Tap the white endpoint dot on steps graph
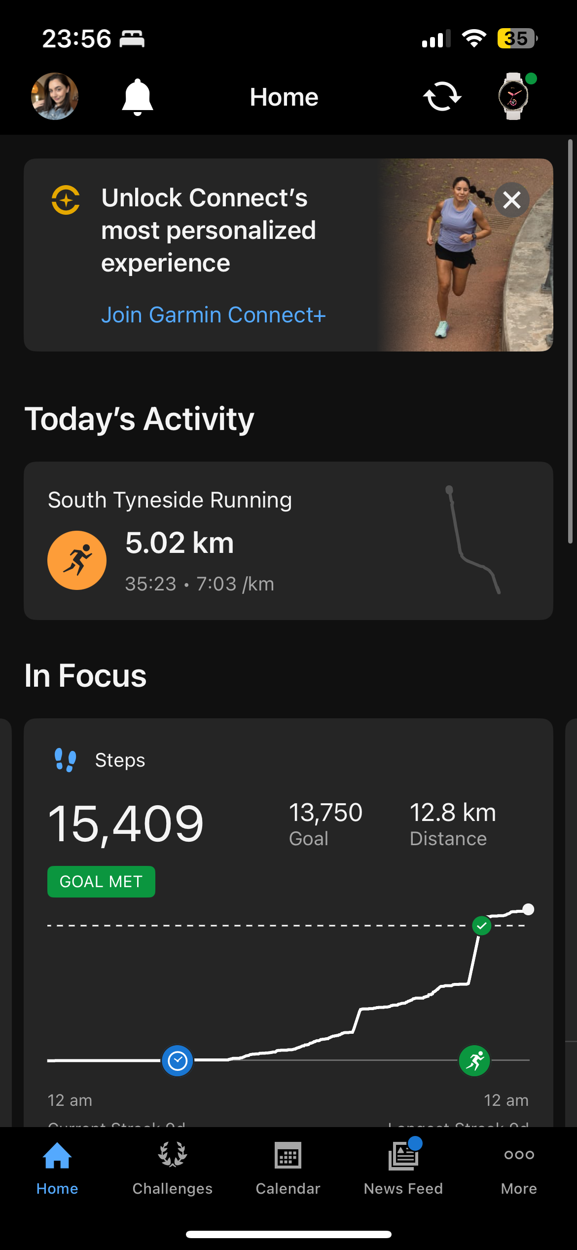 (528, 909)
